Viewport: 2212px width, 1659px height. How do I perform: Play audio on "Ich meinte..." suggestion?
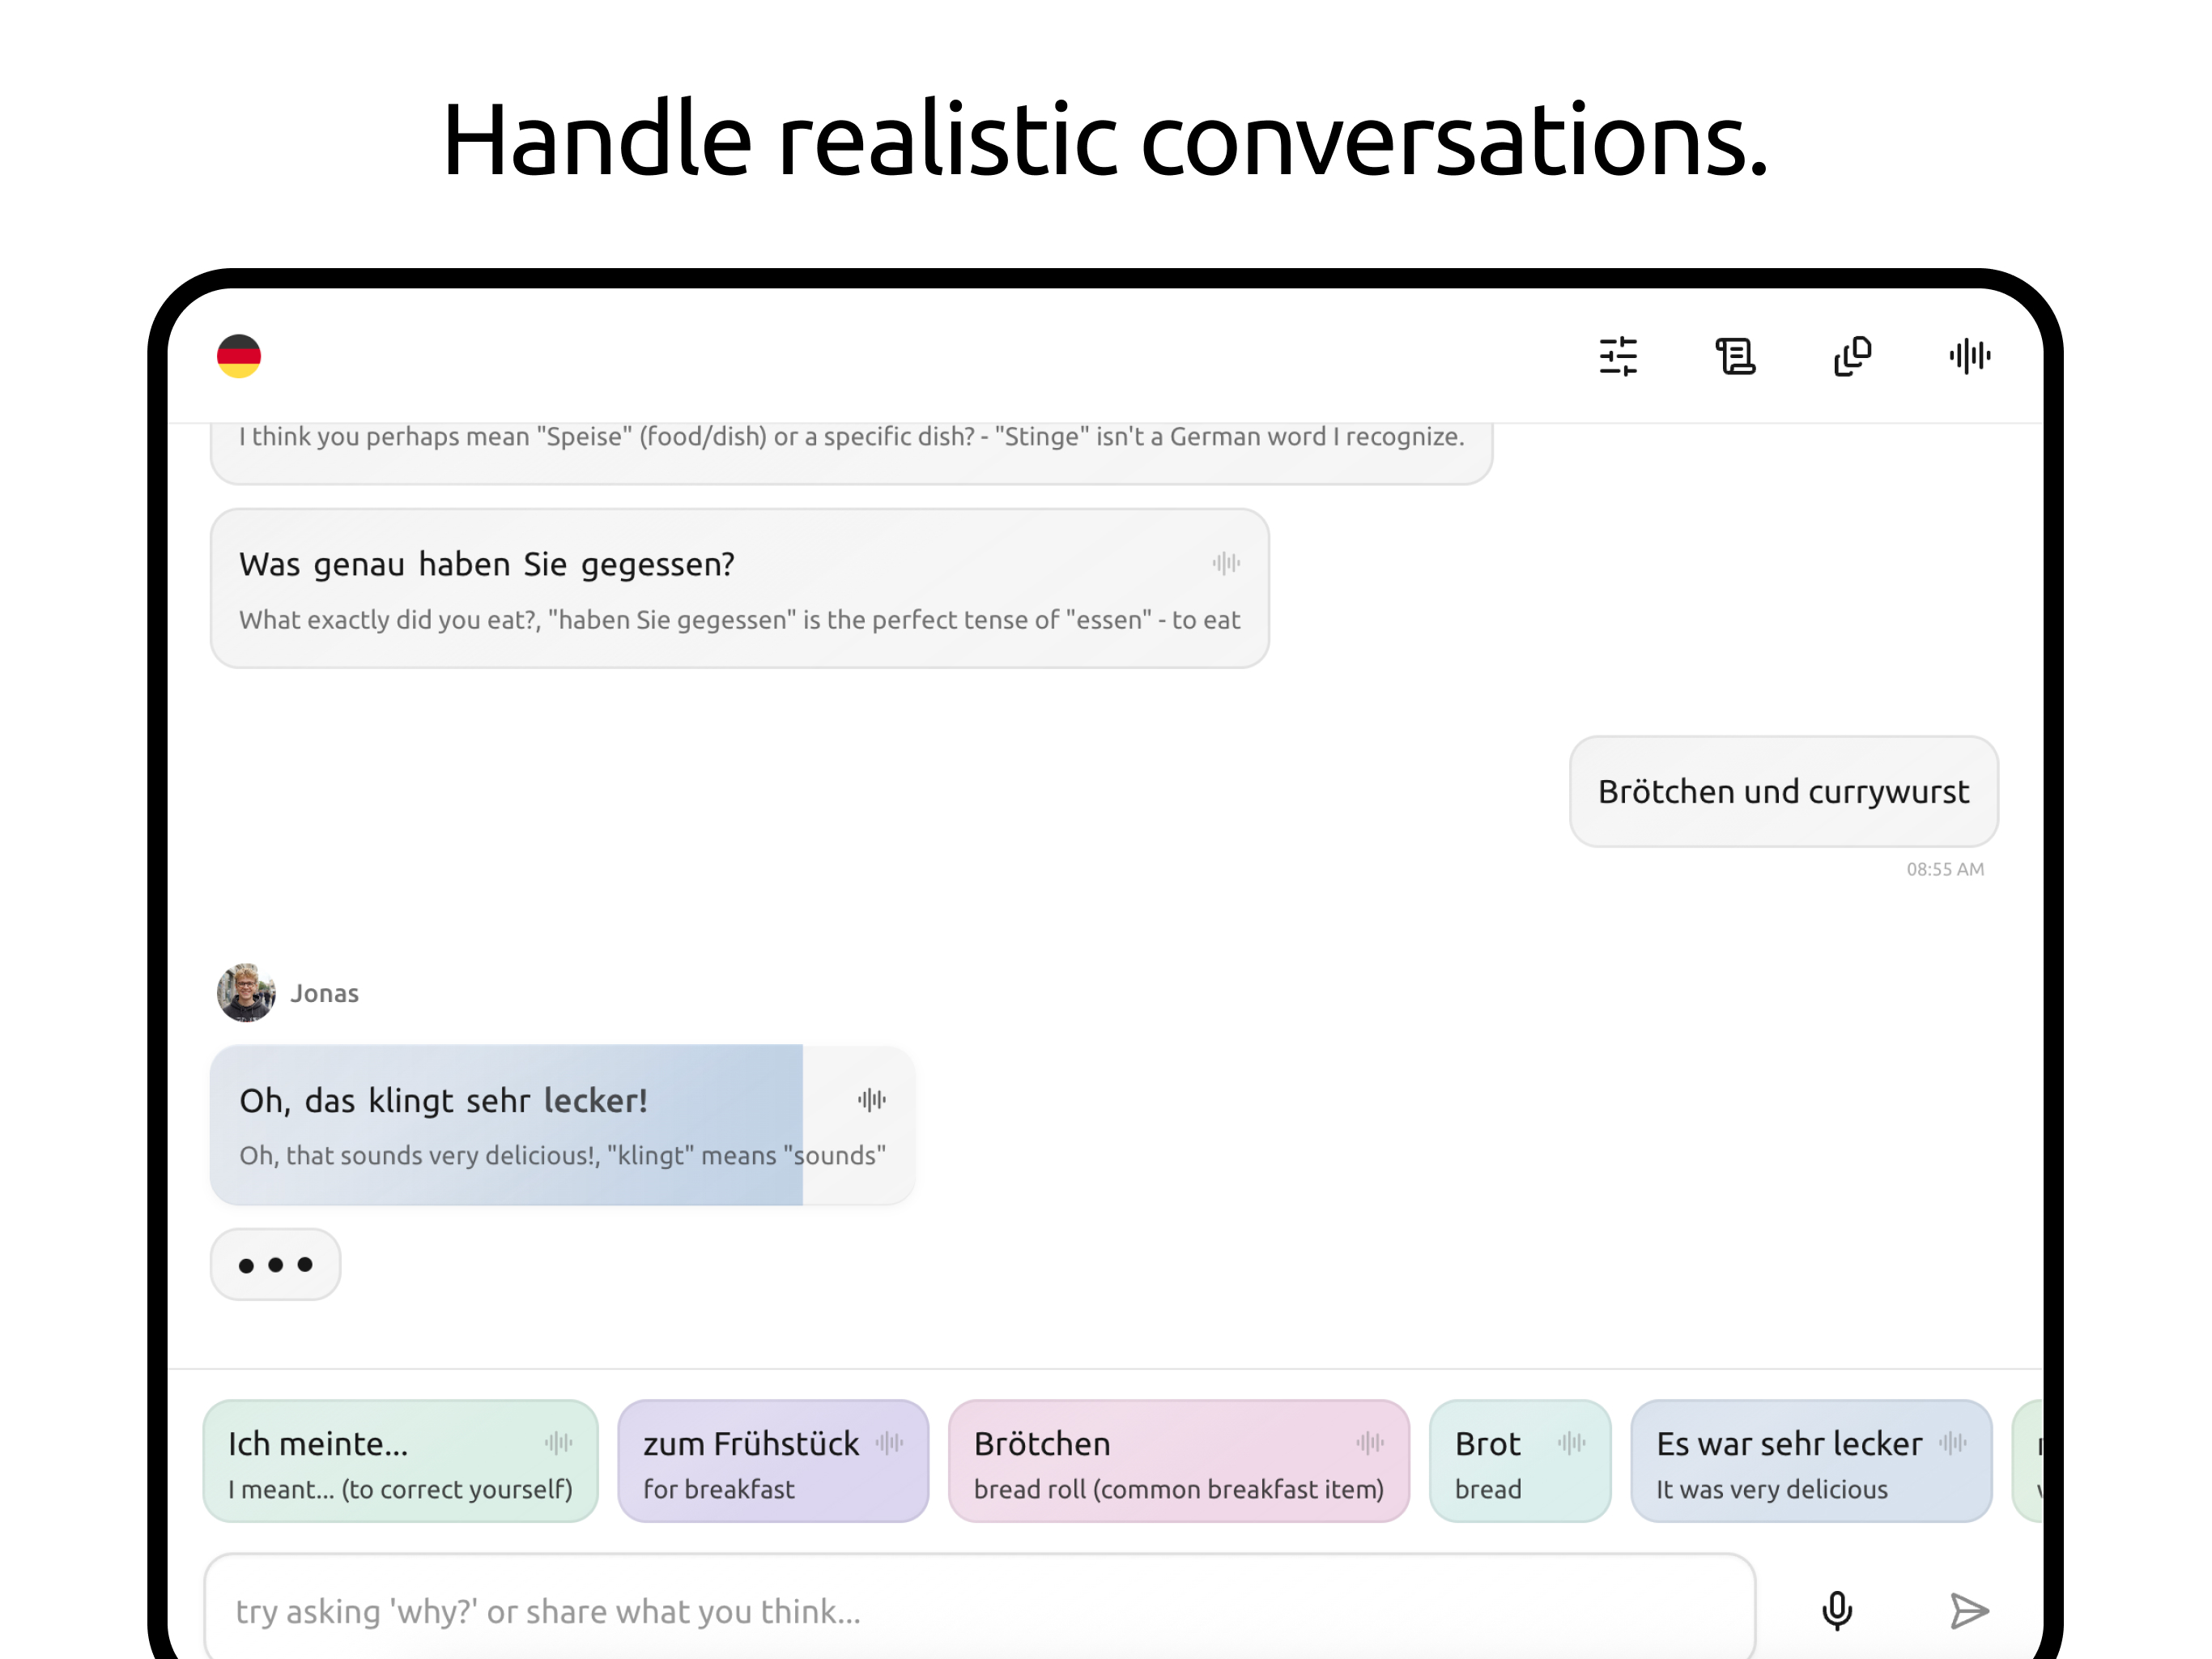tap(558, 1443)
